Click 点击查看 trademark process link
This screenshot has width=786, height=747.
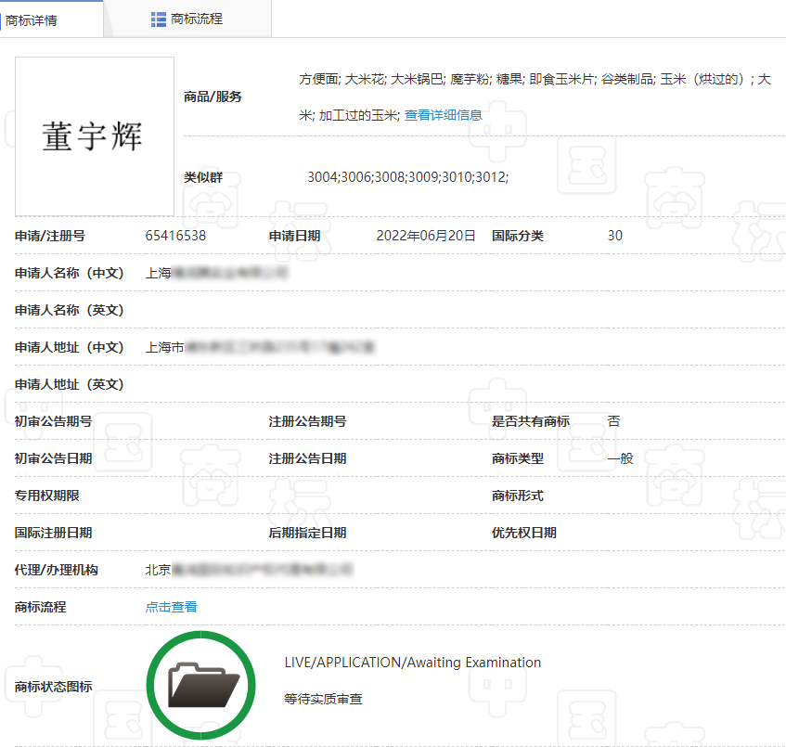(171, 607)
